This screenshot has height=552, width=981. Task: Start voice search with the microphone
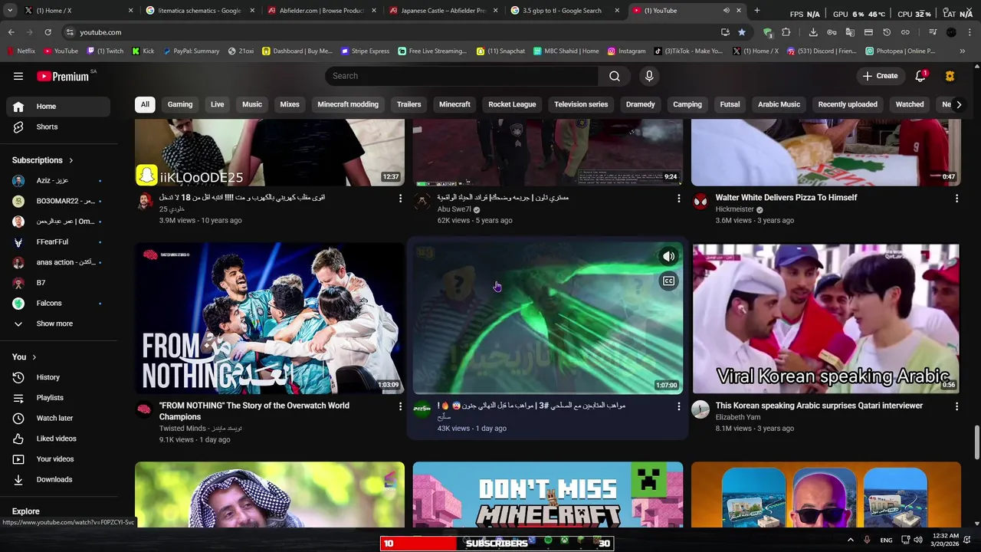pos(649,76)
